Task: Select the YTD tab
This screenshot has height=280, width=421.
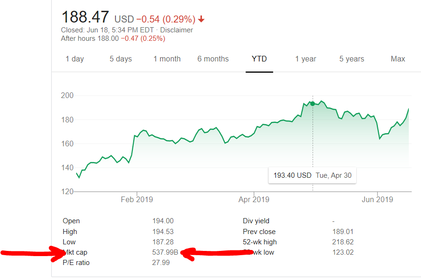Action: [x=259, y=59]
